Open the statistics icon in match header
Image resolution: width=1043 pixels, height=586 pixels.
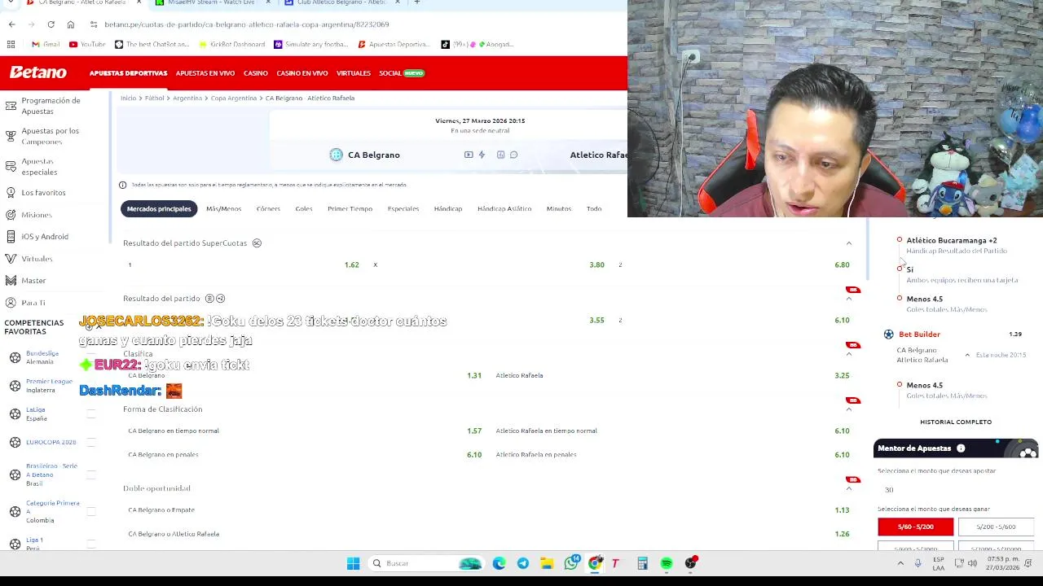coord(500,155)
